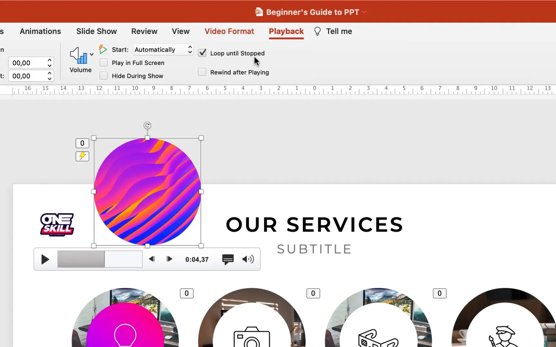Viewport: 556px width, 347px height.
Task: Click the rotate handle above the circle video
Action: click(147, 125)
